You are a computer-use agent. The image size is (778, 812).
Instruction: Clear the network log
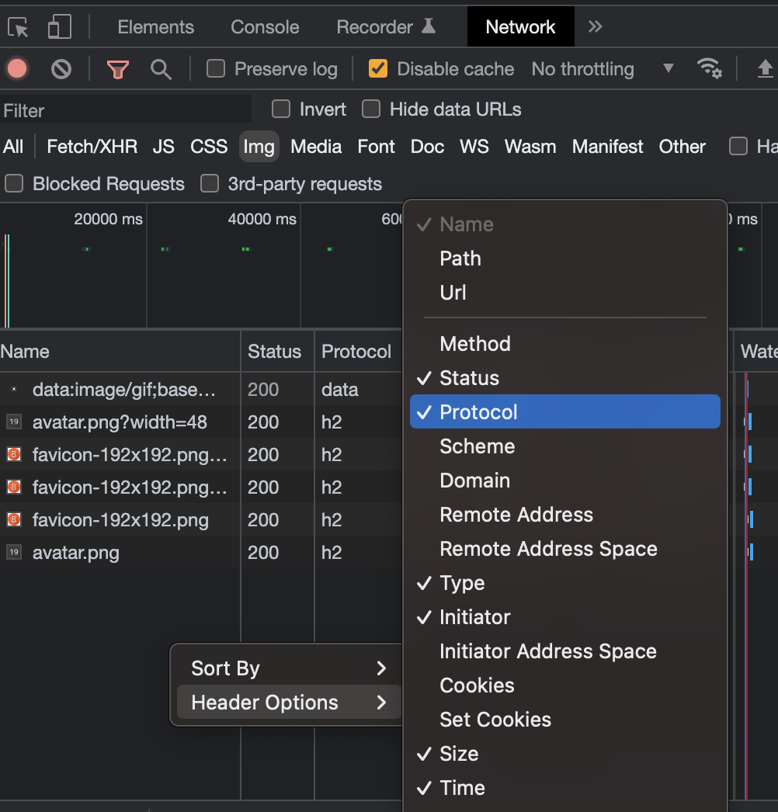[61, 69]
